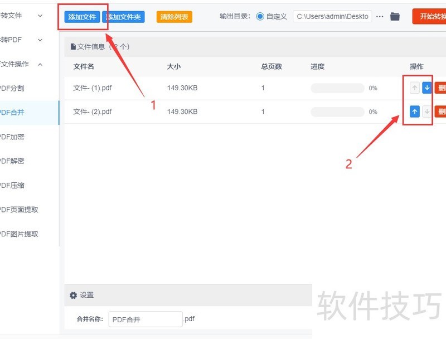The width and height of the screenshot is (446, 339).
Task: Open the PDF加密 sidebar item
Action: tap(30, 137)
